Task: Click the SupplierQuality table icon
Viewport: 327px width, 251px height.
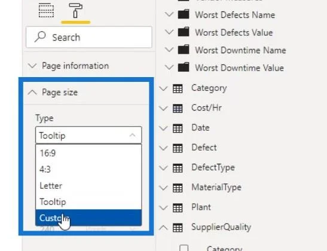Action: 178,228
